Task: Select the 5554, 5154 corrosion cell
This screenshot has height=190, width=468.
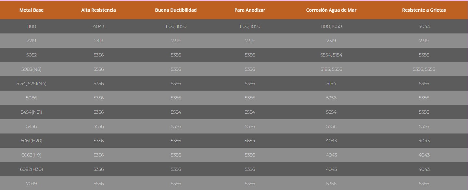Action: pos(331,55)
